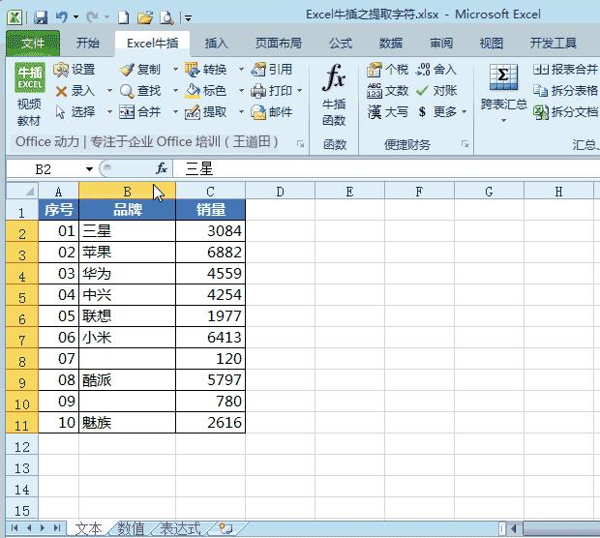Click the 查找 magnifier tool

click(x=140, y=91)
